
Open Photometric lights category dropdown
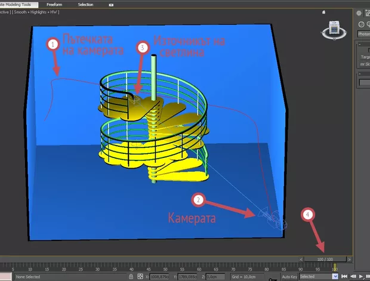tap(364, 35)
